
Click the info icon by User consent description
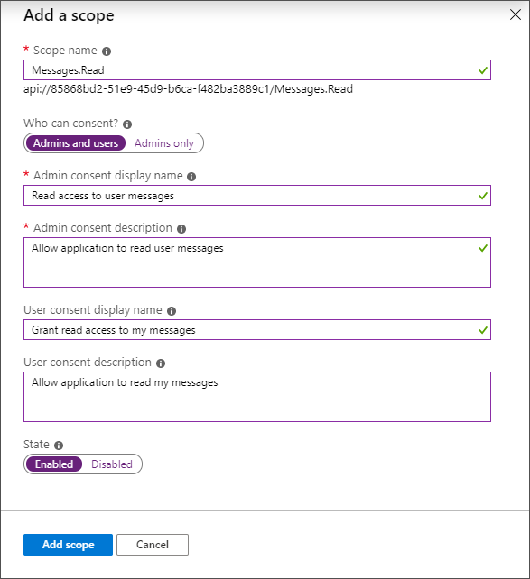161,363
